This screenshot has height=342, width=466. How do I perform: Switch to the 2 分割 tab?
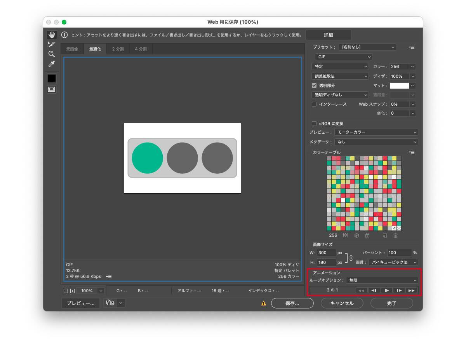click(118, 49)
